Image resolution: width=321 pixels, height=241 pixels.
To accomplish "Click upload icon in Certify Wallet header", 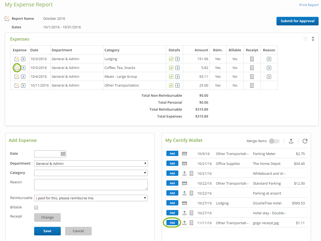I will (291, 141).
